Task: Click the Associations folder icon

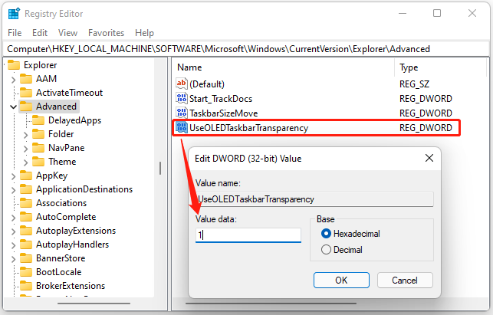Action: pyautogui.click(x=26, y=203)
